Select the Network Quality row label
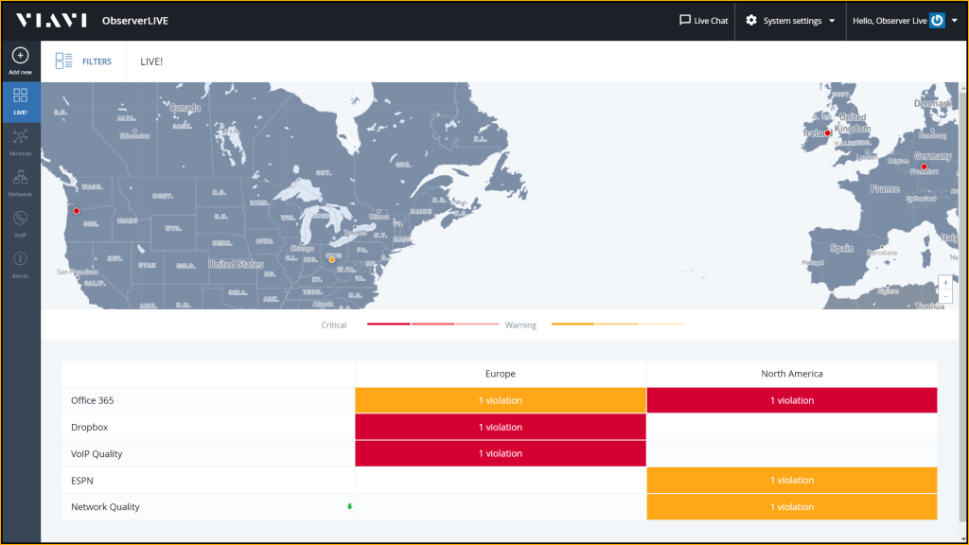The width and height of the screenshot is (969, 545). (105, 507)
